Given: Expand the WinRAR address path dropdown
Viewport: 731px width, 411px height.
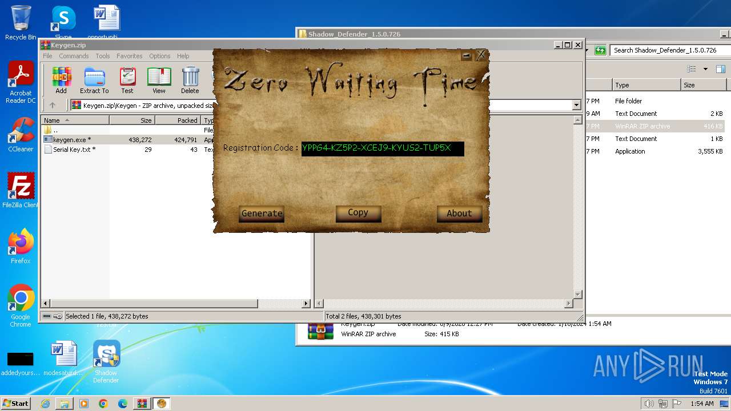Looking at the screenshot, I should pyautogui.click(x=576, y=105).
